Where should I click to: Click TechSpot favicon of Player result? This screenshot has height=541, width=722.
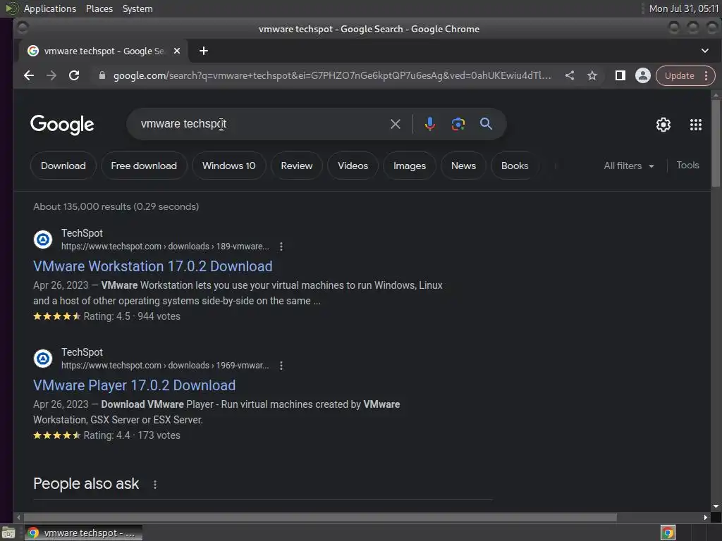coord(43,359)
